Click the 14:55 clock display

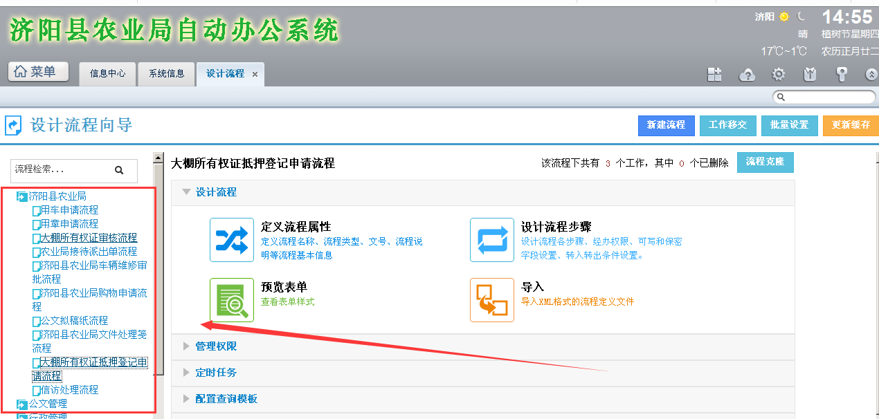[847, 17]
